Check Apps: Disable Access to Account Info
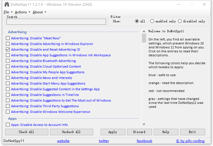This screenshot has height=146, width=213. (x=8, y=124)
